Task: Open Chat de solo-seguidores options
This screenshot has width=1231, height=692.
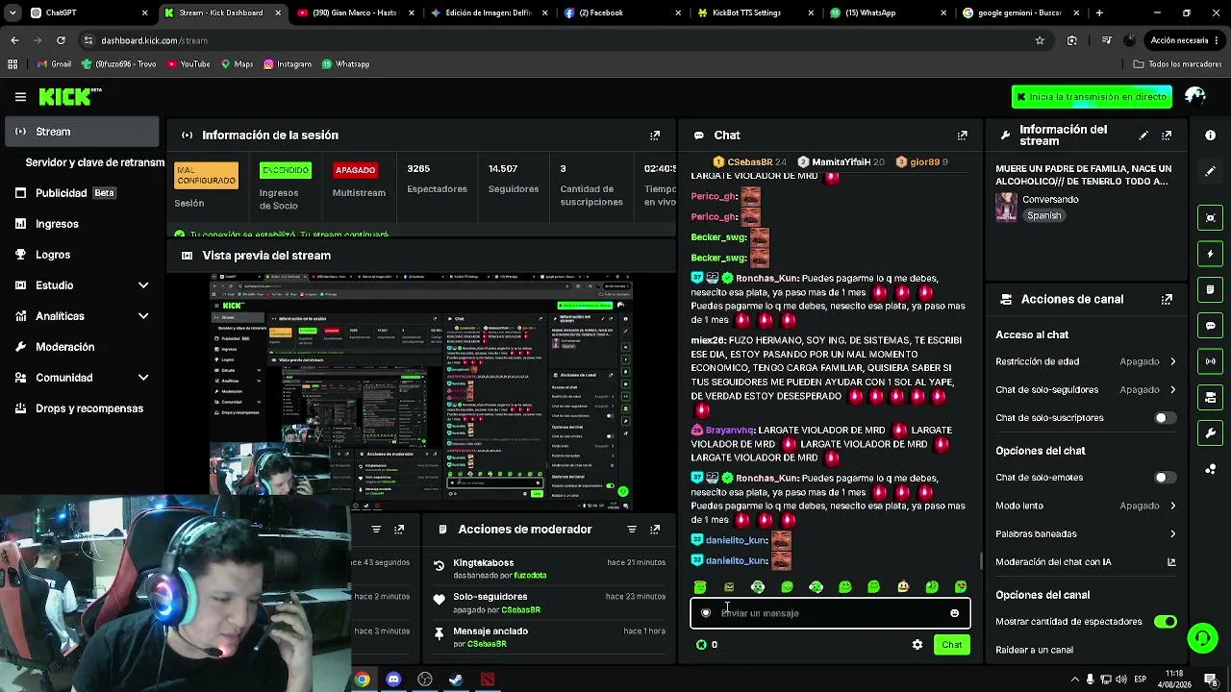Action: pyautogui.click(x=1087, y=390)
